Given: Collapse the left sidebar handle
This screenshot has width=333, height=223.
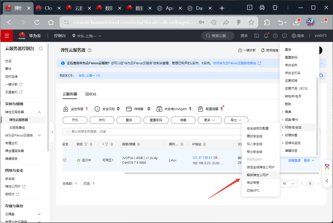Looking at the screenshot, I should coord(52,132).
